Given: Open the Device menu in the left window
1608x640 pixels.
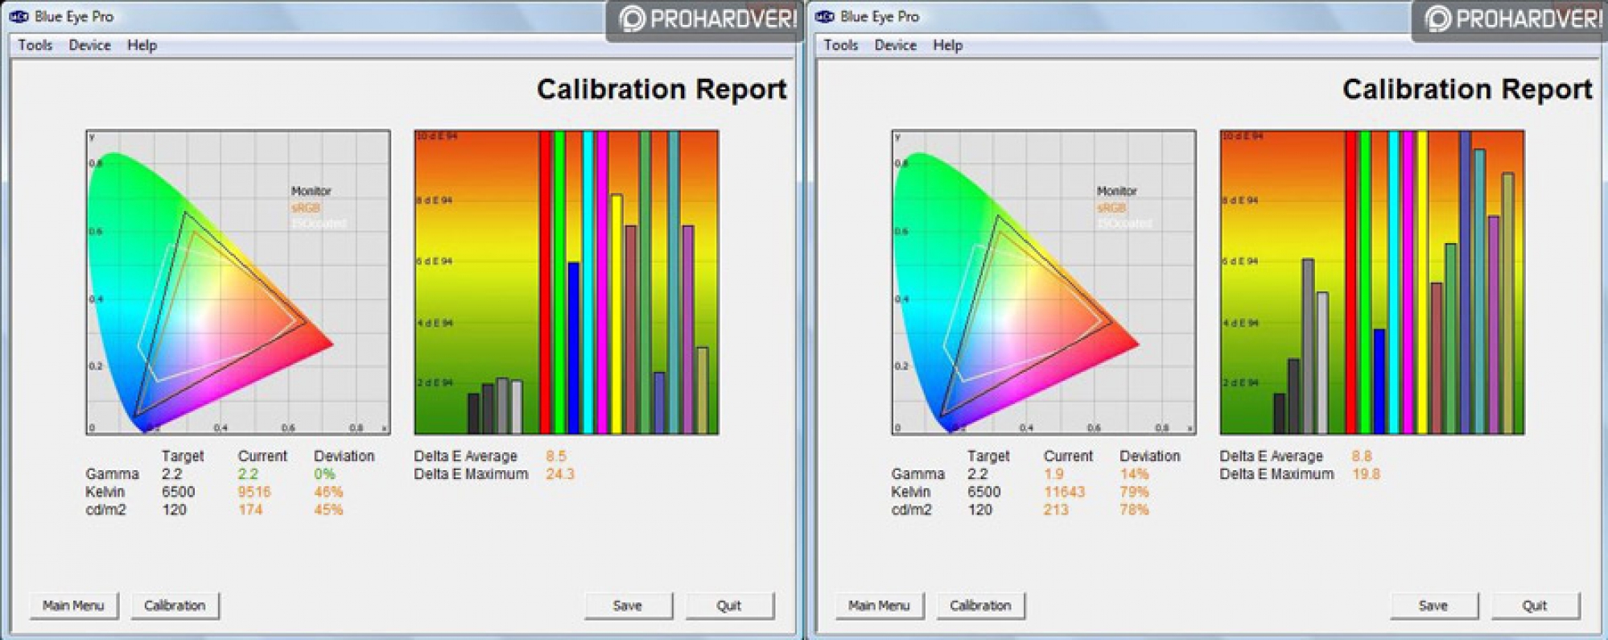Looking at the screenshot, I should pyautogui.click(x=89, y=45).
